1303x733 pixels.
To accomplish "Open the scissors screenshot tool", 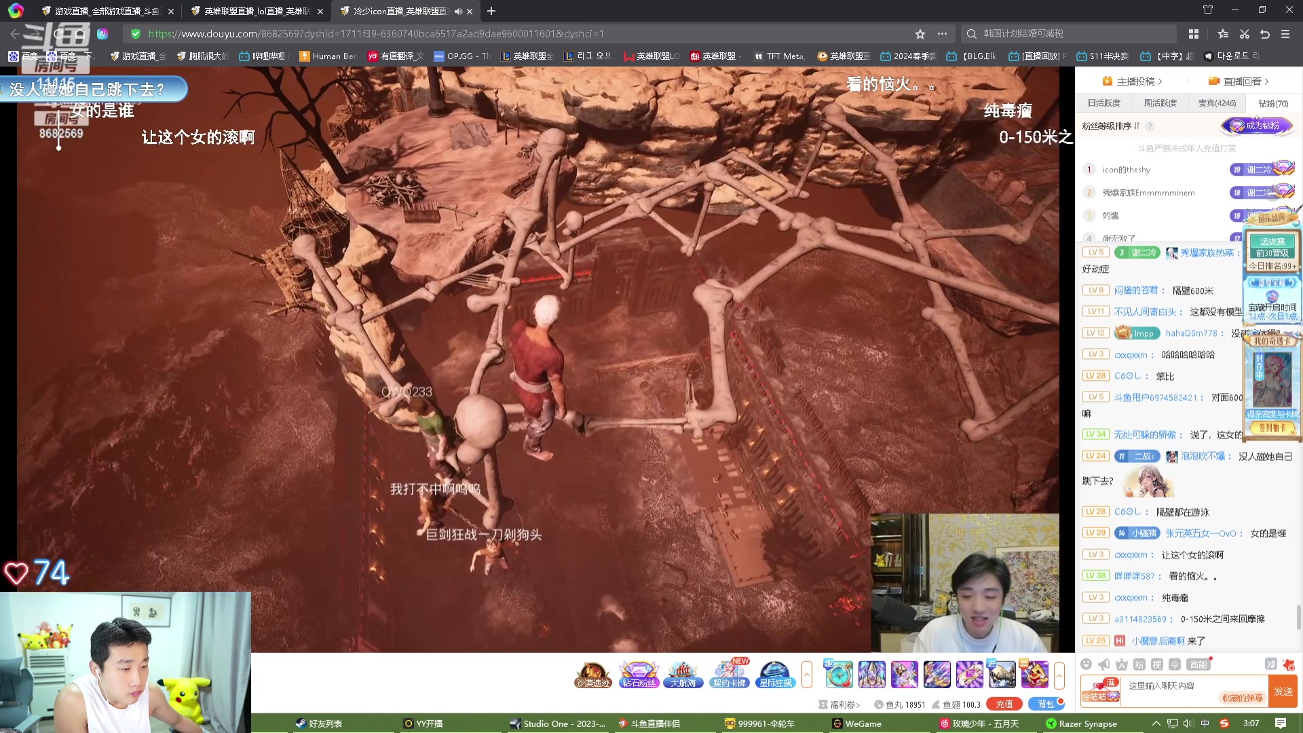I will tap(1245, 34).
